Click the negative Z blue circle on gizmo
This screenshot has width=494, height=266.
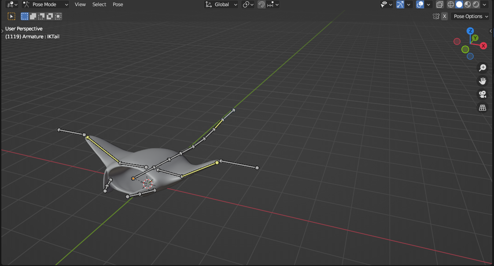[x=470, y=56]
